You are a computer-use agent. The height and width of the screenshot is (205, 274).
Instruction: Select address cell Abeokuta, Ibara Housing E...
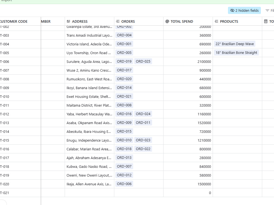90,131
